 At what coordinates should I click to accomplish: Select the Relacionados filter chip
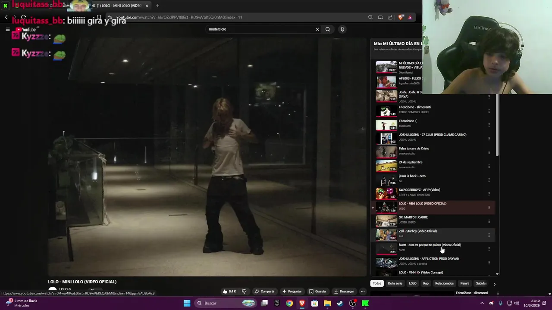(444, 283)
